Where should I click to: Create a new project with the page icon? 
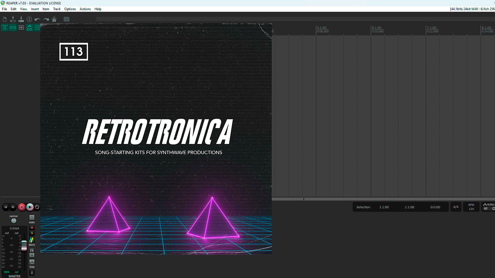[5, 19]
